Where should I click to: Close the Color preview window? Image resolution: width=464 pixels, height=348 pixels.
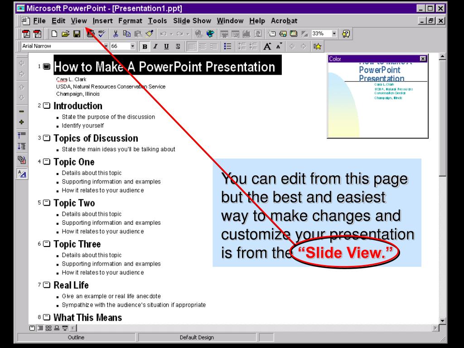(423, 58)
